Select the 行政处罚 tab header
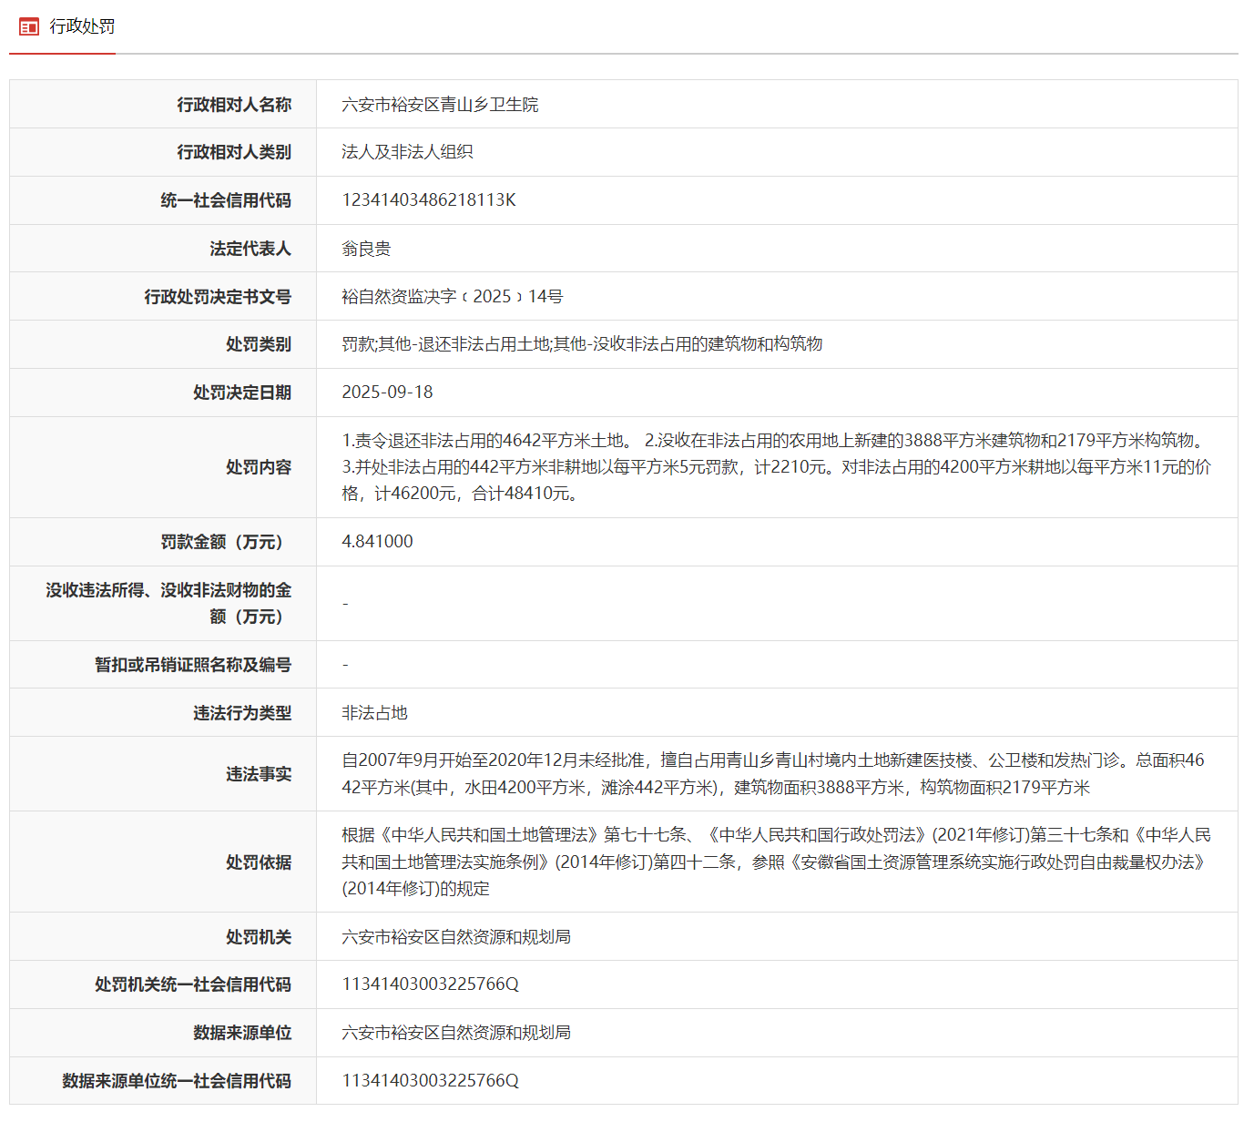The image size is (1254, 1122). [x=81, y=26]
